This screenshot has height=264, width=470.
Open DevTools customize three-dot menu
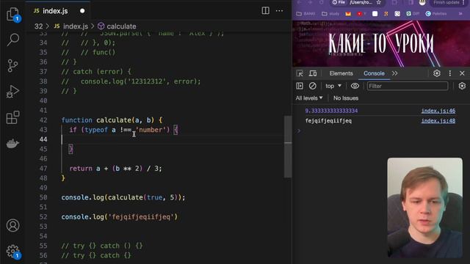click(450, 73)
